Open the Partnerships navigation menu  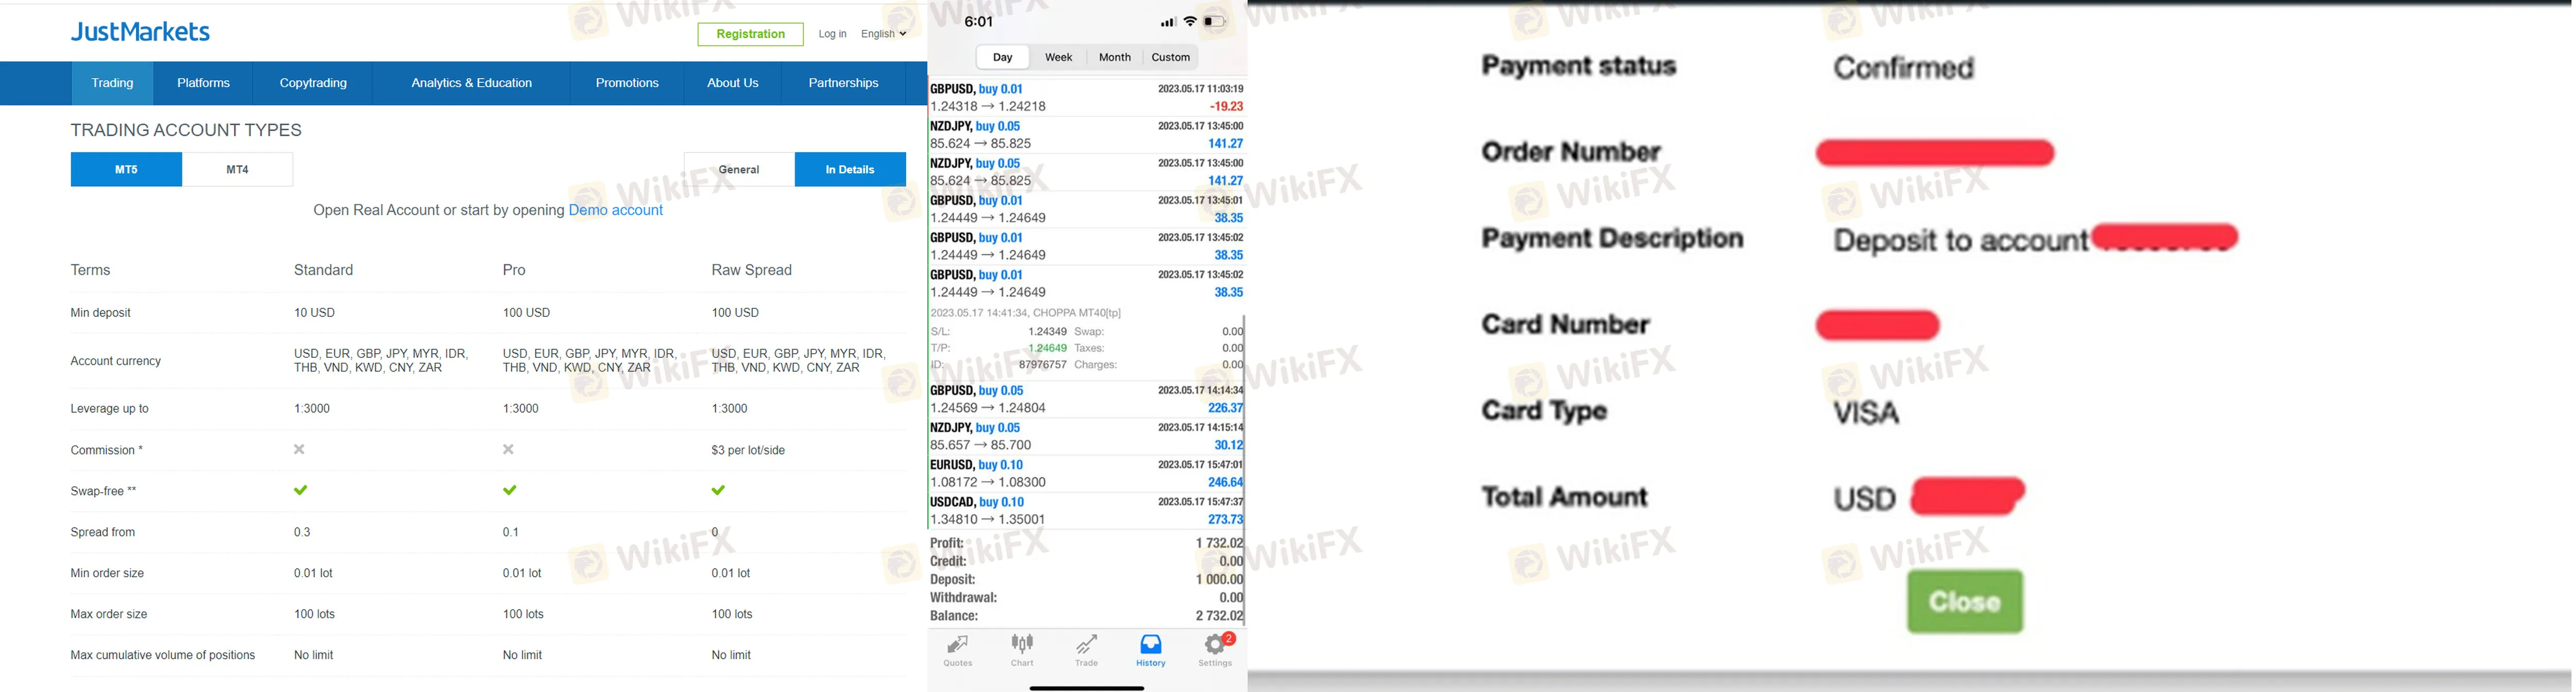coord(844,83)
